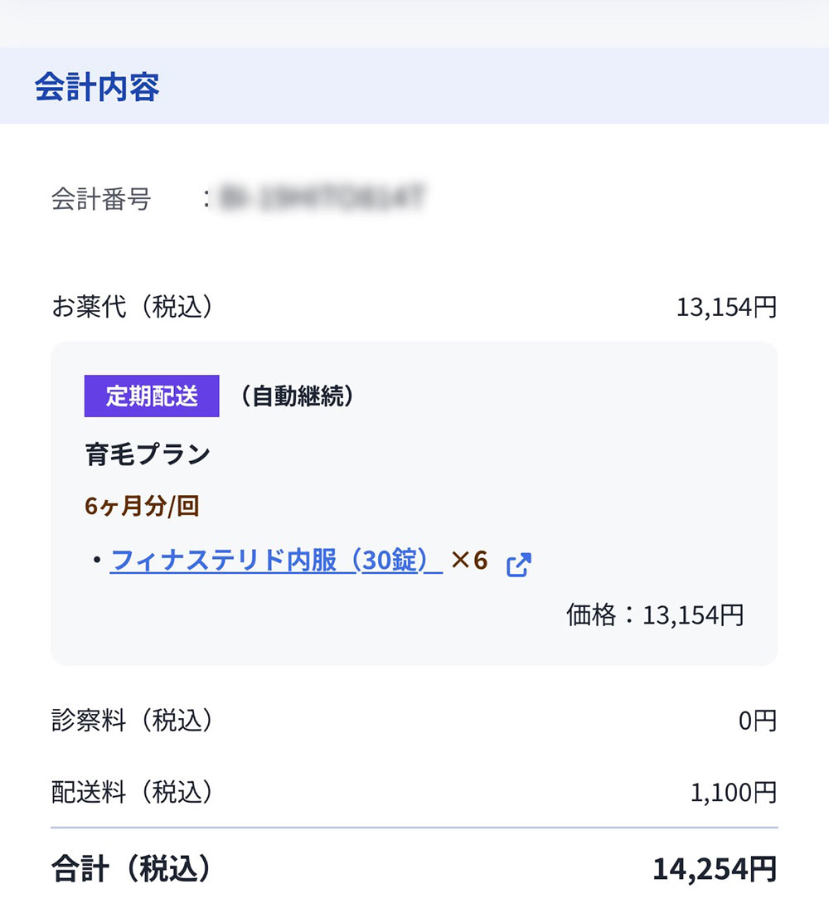Select the 育毛プラン plan title
This screenshot has width=829, height=918.
point(148,454)
